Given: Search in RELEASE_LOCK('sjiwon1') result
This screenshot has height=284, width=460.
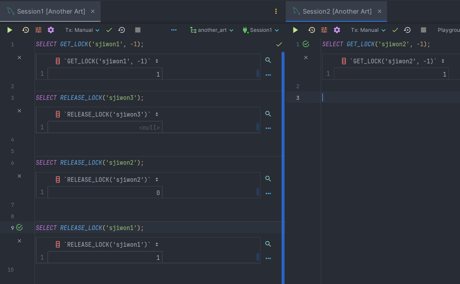Looking at the screenshot, I should (x=268, y=244).
